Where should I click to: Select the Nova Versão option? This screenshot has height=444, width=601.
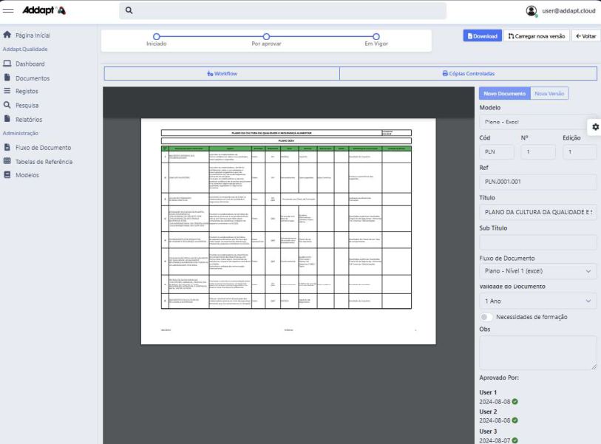(549, 94)
